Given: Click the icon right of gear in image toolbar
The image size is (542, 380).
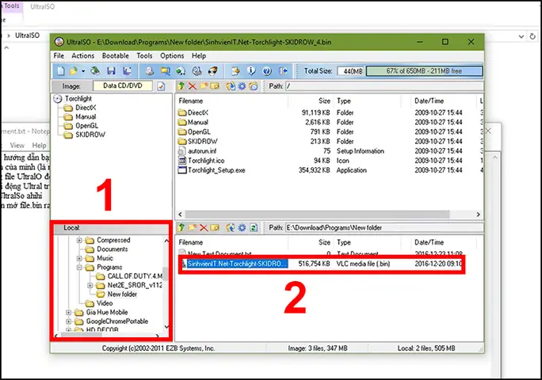Looking at the screenshot, I should 254,86.
